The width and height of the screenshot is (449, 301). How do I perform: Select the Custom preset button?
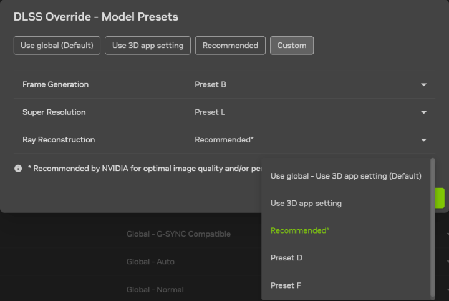292,46
